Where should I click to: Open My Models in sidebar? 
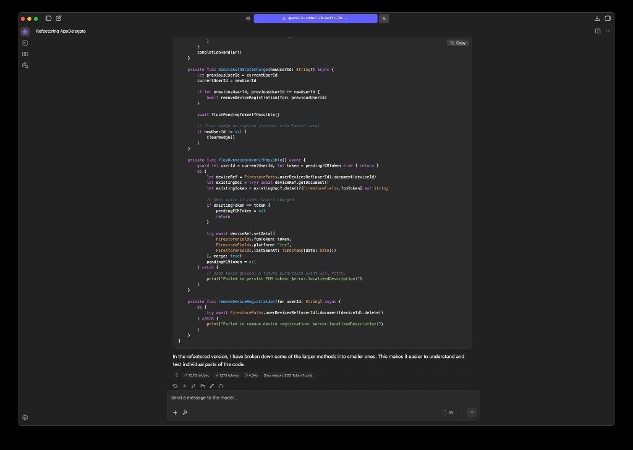[x=25, y=54]
